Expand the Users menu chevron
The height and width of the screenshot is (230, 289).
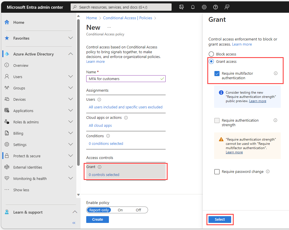pos(71,76)
